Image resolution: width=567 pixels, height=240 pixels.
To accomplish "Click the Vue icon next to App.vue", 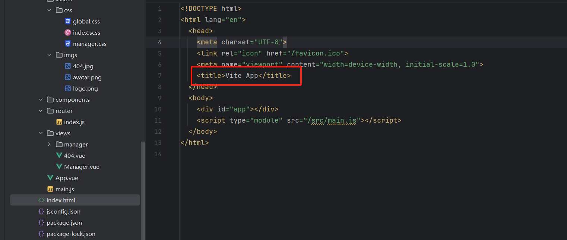I will pos(50,178).
